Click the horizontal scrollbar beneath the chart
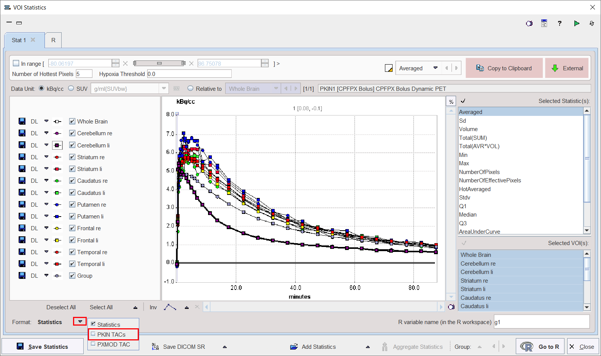This screenshot has width=601, height=356. (x=324, y=307)
